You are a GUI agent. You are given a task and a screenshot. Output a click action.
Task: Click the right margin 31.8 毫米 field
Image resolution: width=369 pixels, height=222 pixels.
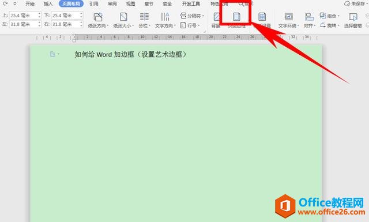click(x=65, y=24)
